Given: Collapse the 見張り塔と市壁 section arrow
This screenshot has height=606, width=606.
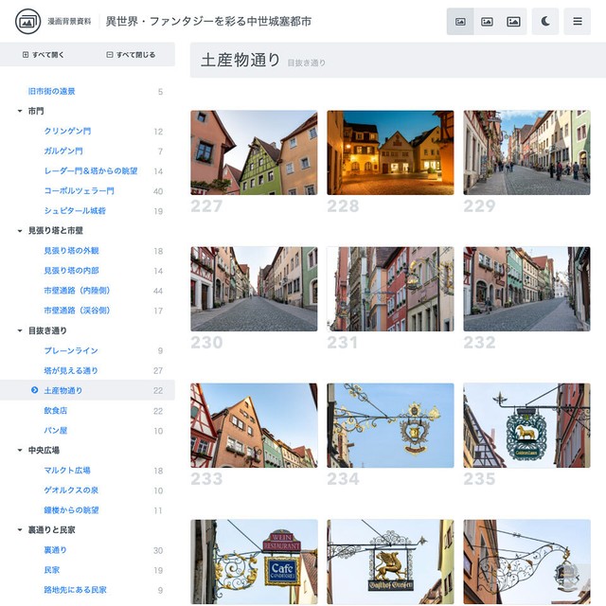Looking at the screenshot, I should [x=20, y=231].
